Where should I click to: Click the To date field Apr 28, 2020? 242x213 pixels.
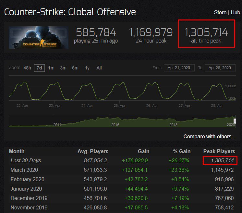tap(220, 68)
